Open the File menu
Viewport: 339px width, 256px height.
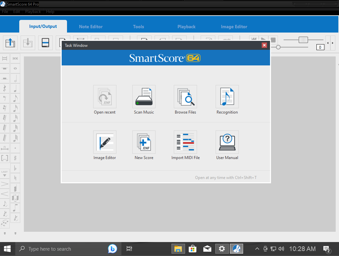tap(5, 12)
